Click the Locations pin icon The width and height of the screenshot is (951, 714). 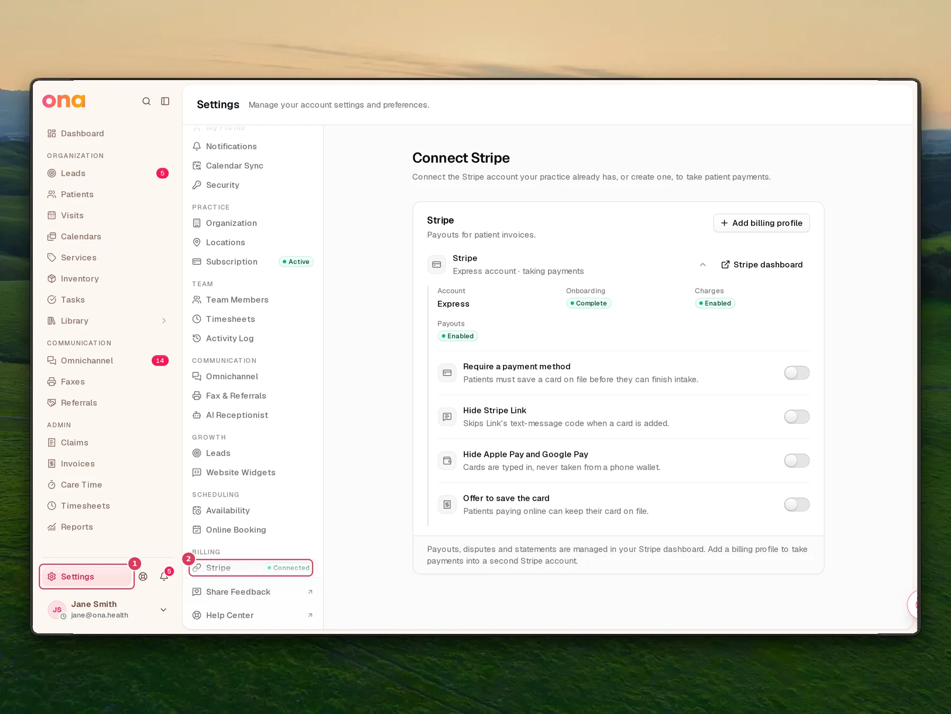pos(197,242)
